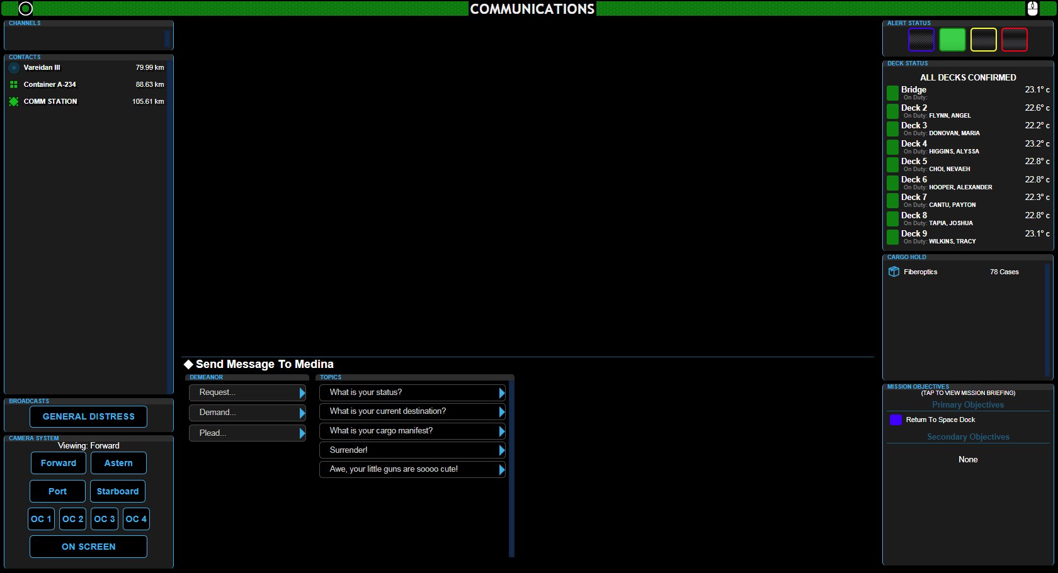This screenshot has height=573, width=1058.
Task: Select the COMM STATION contact icon
Action: (x=14, y=101)
